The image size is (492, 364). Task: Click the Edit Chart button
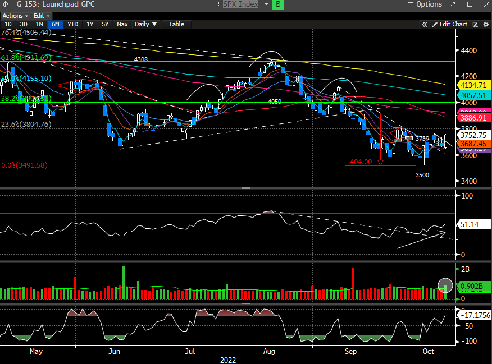tap(450, 24)
